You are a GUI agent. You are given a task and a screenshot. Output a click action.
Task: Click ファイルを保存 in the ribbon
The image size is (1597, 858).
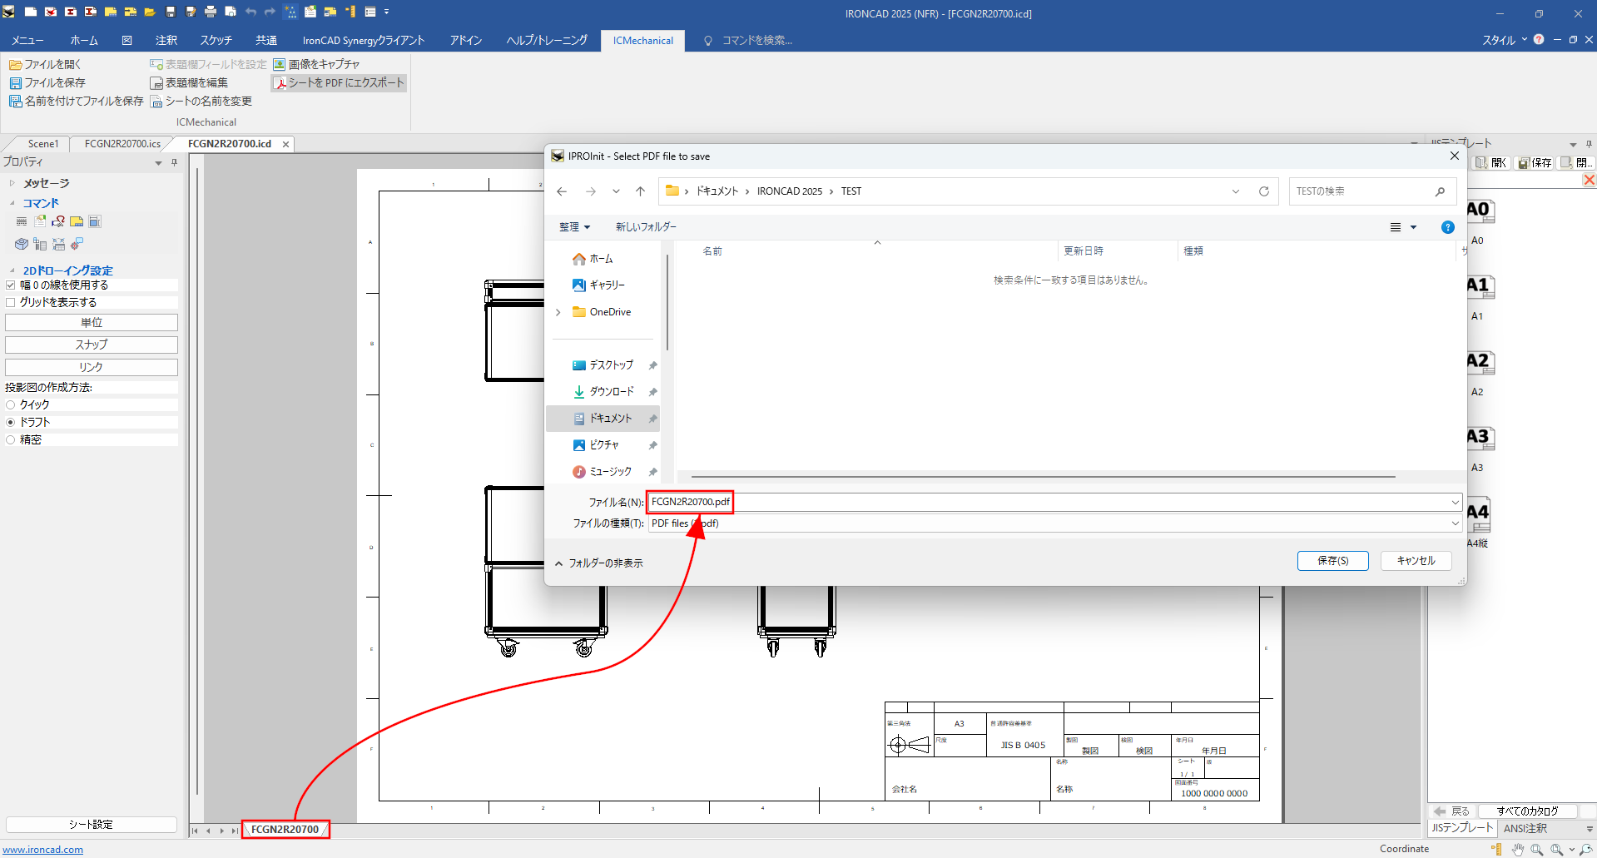coord(47,82)
